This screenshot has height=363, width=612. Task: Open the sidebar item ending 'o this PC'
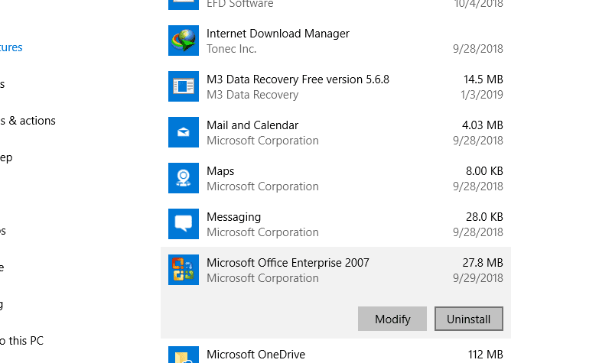(21, 341)
